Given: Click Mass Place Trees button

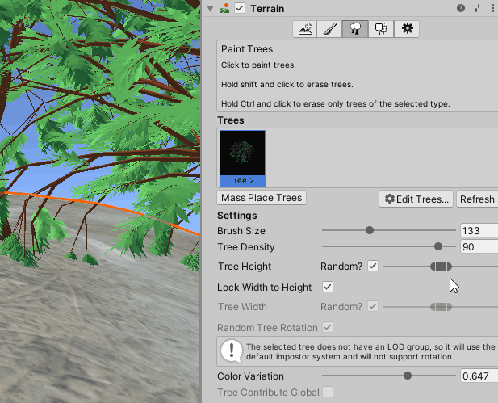Looking at the screenshot, I should point(262,198).
